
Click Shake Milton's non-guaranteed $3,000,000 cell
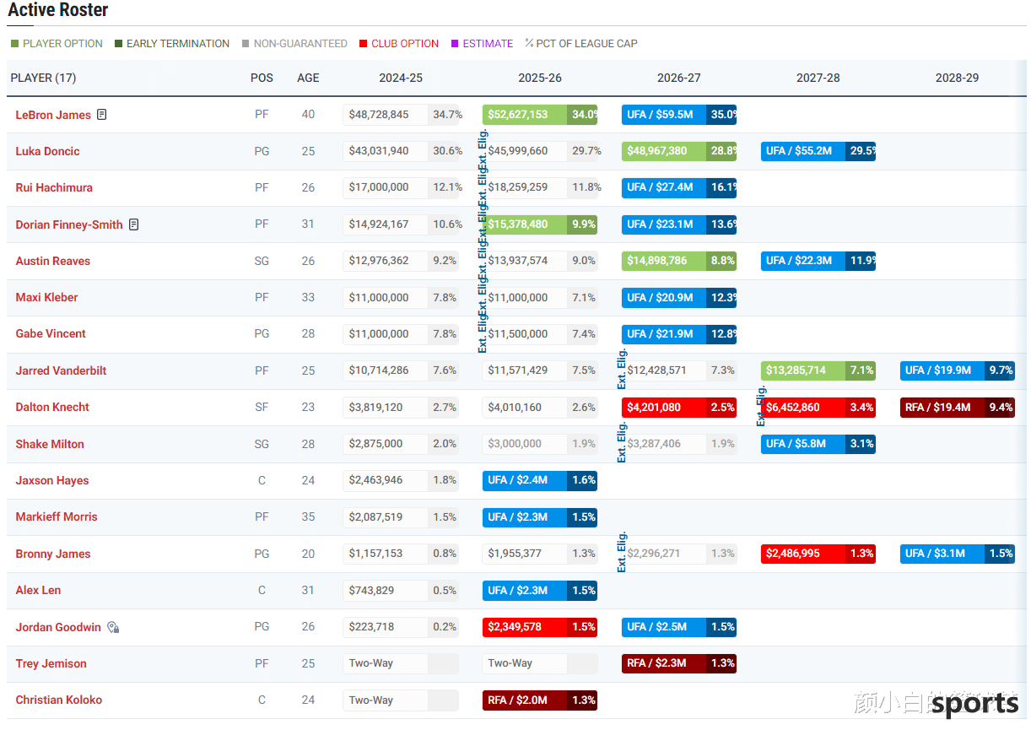[x=540, y=444]
